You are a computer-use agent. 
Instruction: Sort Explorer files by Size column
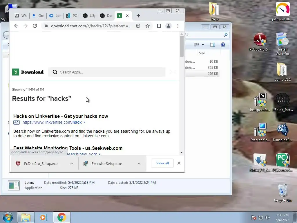click(202, 53)
